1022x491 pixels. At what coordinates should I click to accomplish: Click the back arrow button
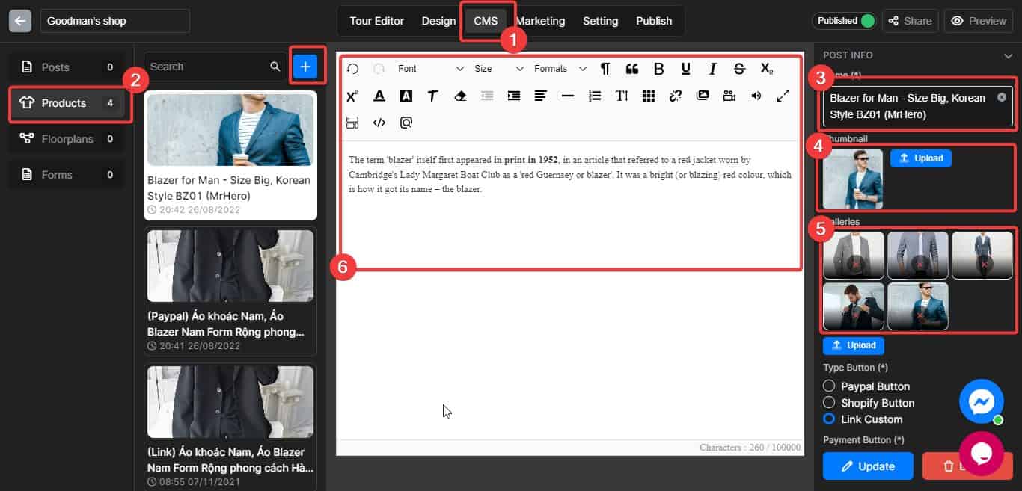tap(20, 21)
